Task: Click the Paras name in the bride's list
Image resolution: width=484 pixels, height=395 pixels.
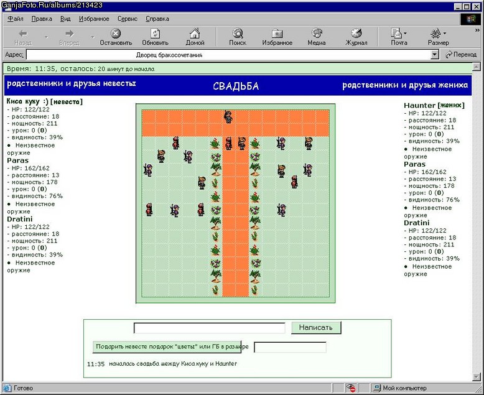Action: click(x=17, y=160)
